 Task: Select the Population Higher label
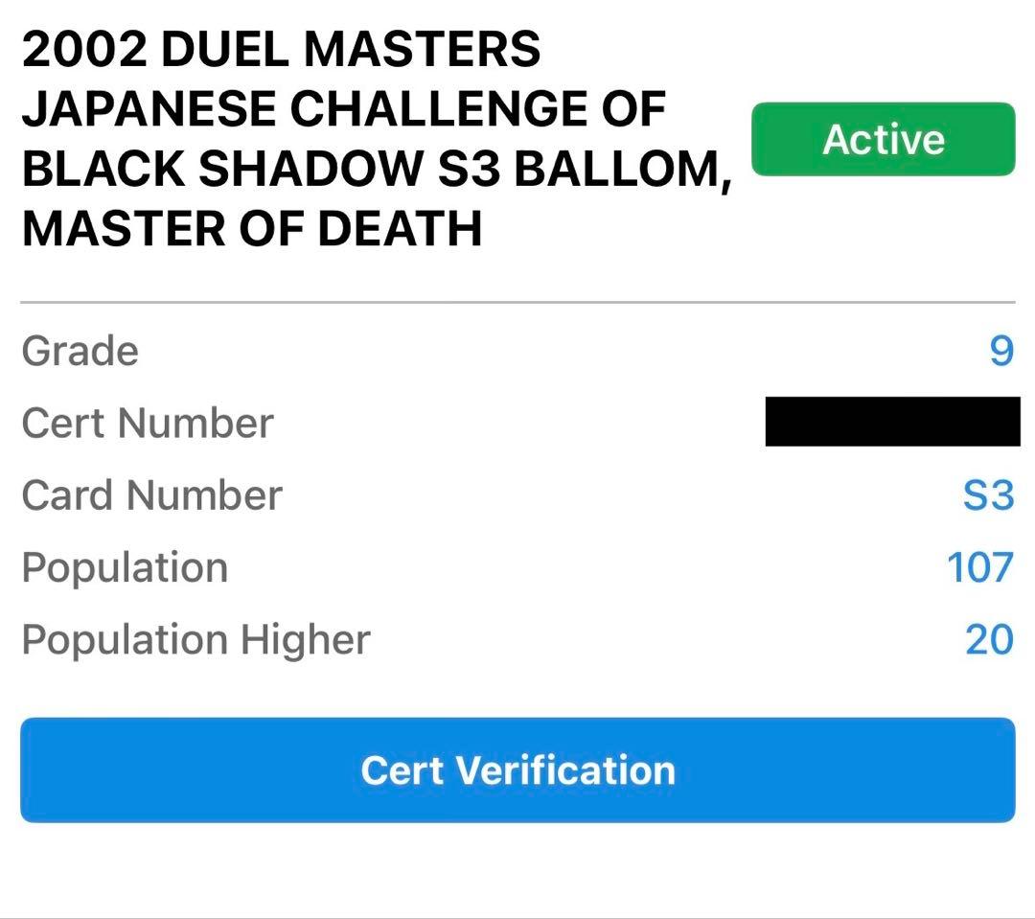[195, 639]
